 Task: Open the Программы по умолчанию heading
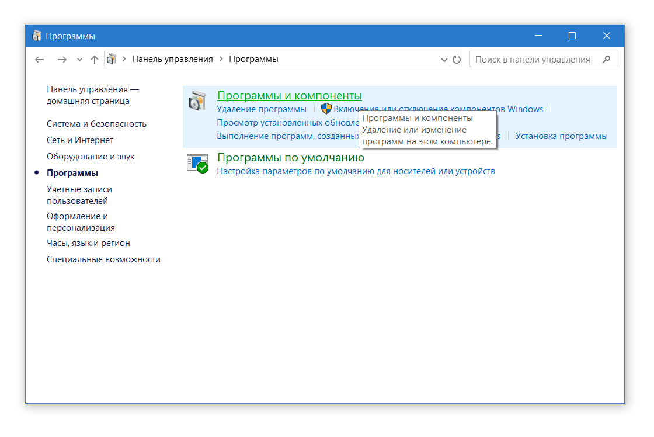coord(291,157)
